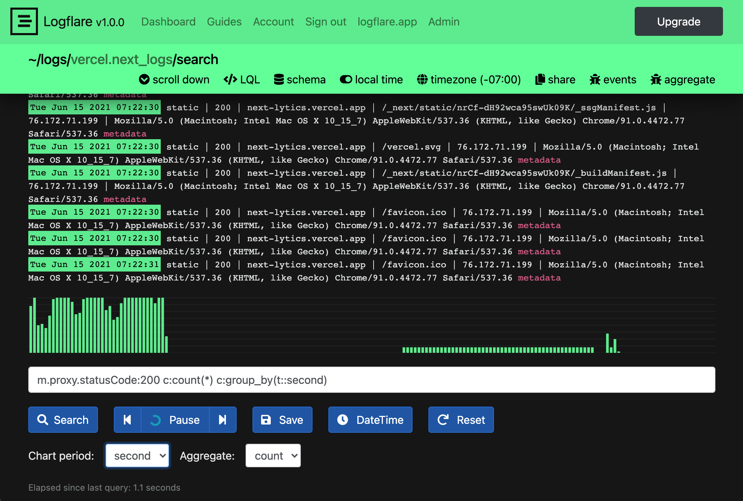743x501 pixels.
Task: Toggle the local time switch
Action: point(346,80)
